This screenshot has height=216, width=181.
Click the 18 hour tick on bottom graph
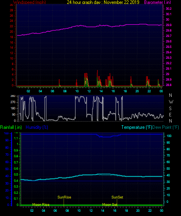point(126,211)
